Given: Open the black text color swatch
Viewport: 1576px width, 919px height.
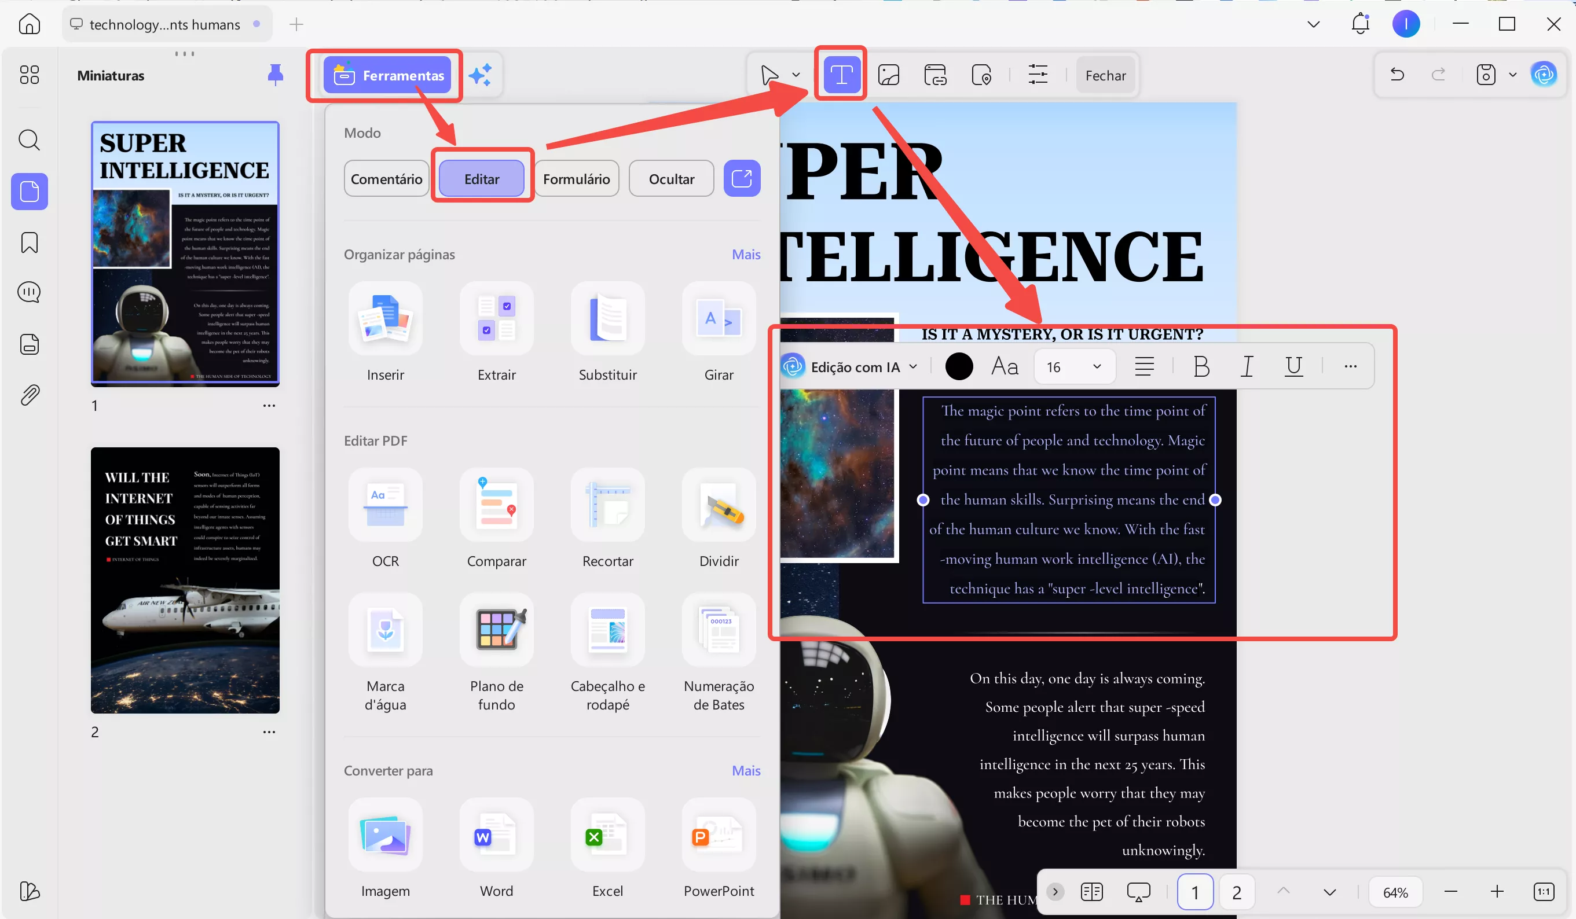Looking at the screenshot, I should point(958,366).
